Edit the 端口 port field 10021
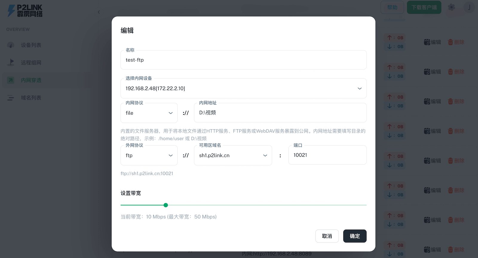 coord(327,155)
